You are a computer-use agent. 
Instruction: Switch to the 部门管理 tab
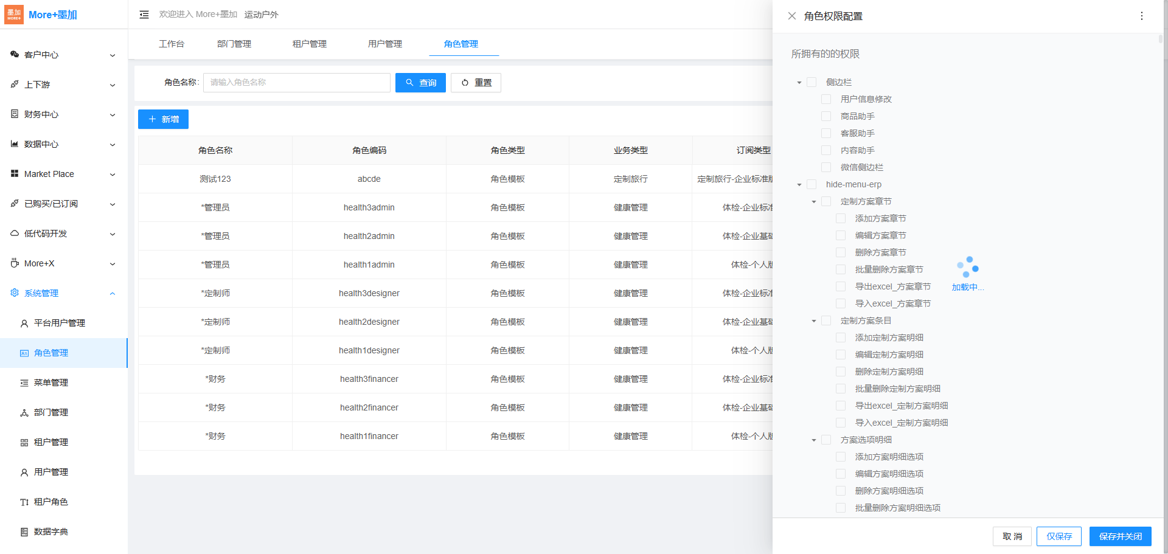pos(234,44)
